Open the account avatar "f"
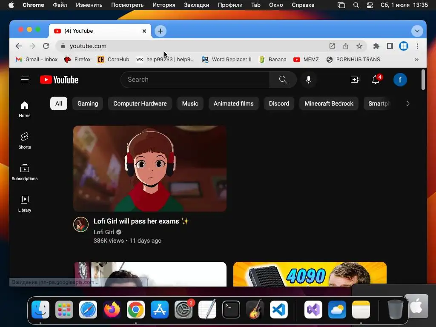 (400, 80)
